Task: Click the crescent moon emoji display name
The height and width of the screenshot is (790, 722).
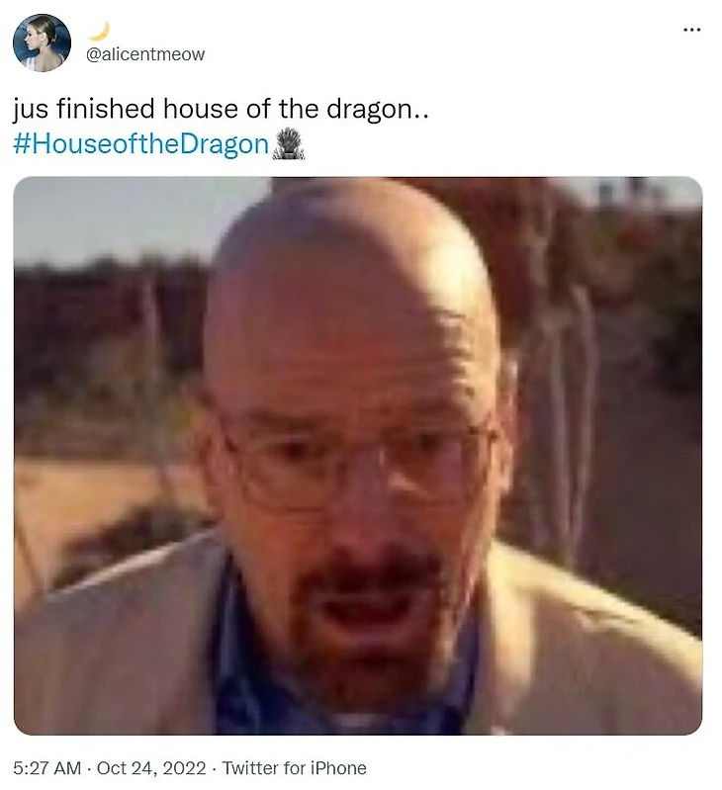Action: click(99, 32)
